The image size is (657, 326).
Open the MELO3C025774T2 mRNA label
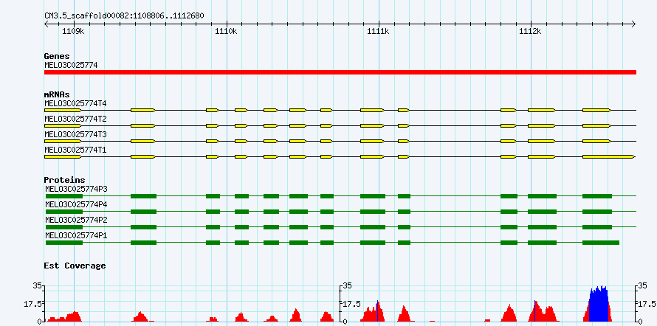point(76,119)
